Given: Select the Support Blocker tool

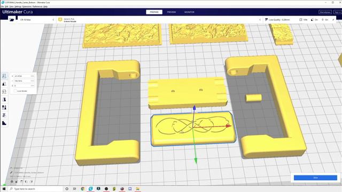Looking at the screenshot, I should pyautogui.click(x=4, y=115).
